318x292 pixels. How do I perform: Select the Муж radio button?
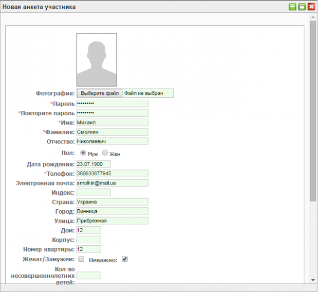coord(83,153)
